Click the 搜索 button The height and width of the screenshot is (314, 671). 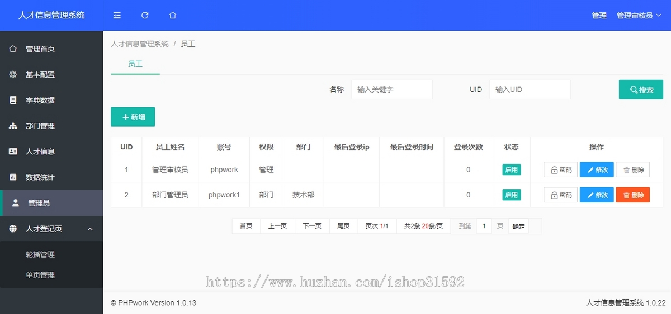tap(641, 90)
